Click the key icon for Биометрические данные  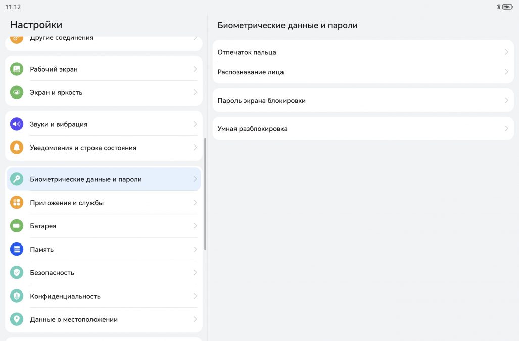point(17,179)
